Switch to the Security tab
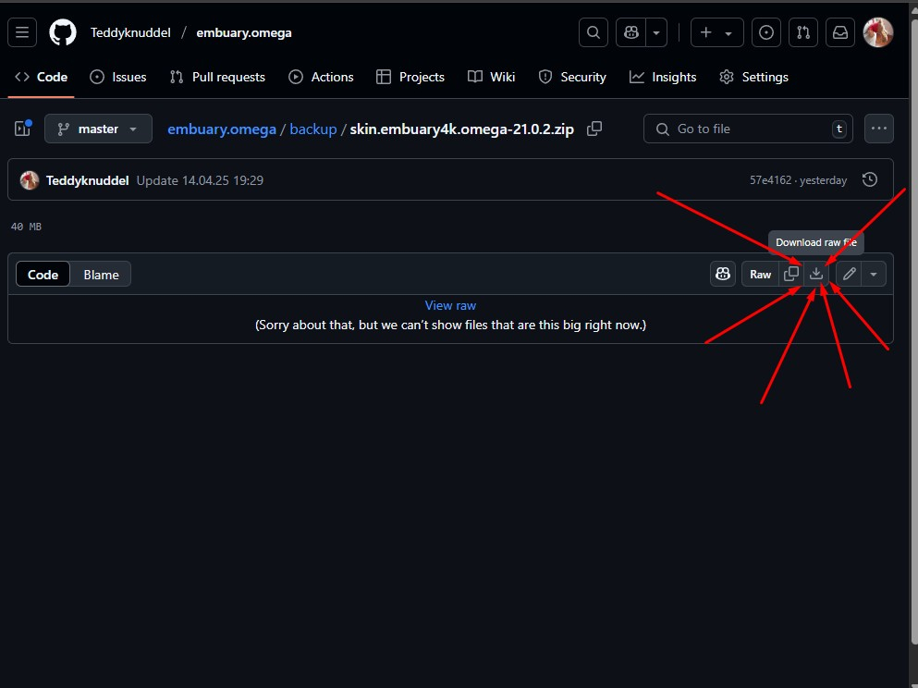 tap(572, 77)
